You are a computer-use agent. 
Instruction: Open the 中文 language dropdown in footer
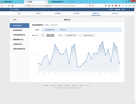click(x=88, y=85)
